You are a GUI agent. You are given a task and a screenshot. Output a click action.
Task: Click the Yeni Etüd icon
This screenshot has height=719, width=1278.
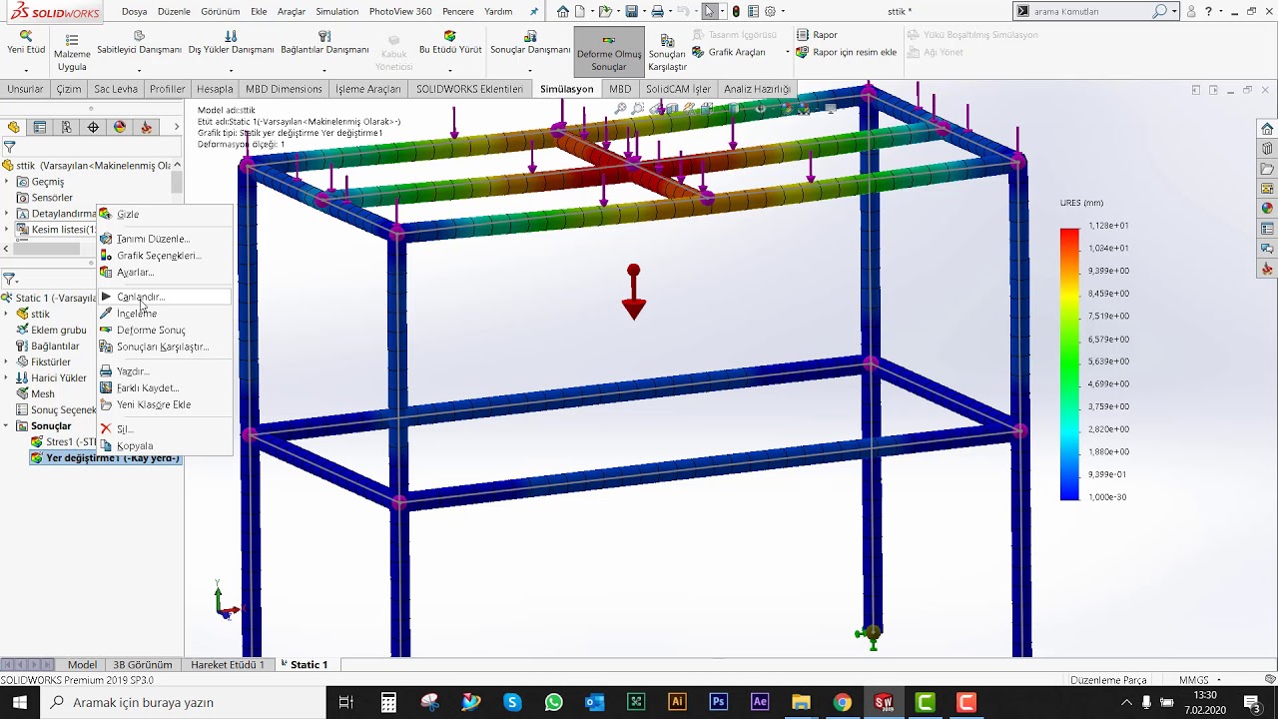[x=26, y=35]
